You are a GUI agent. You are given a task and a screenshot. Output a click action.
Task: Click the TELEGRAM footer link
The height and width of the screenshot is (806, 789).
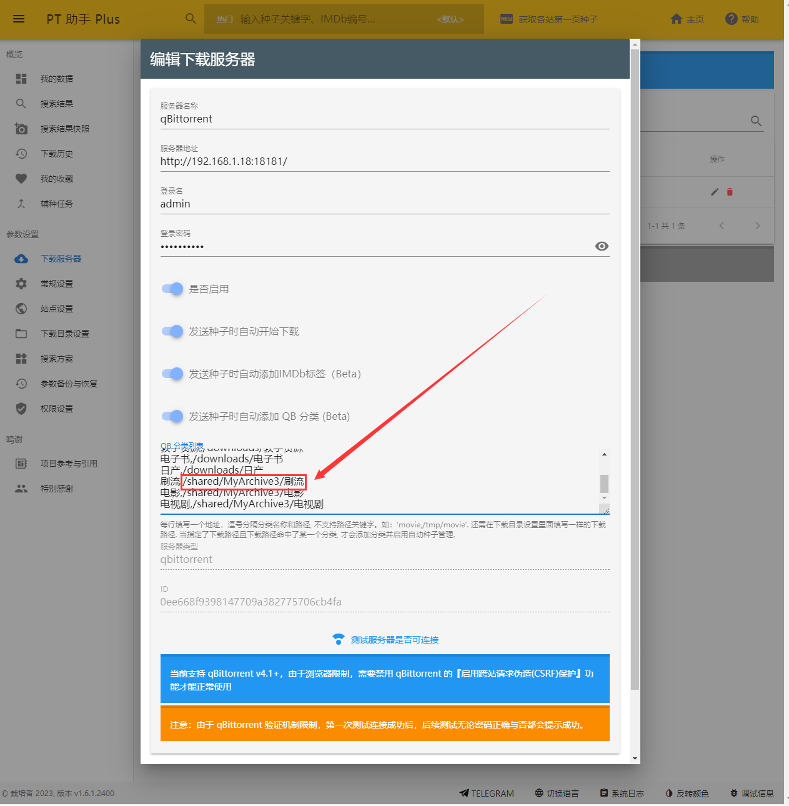coord(487,794)
